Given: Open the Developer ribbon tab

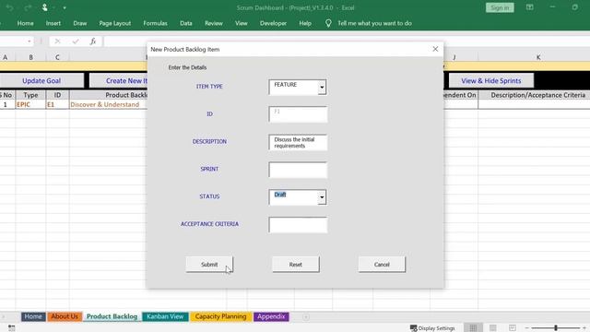Looking at the screenshot, I should (273, 23).
